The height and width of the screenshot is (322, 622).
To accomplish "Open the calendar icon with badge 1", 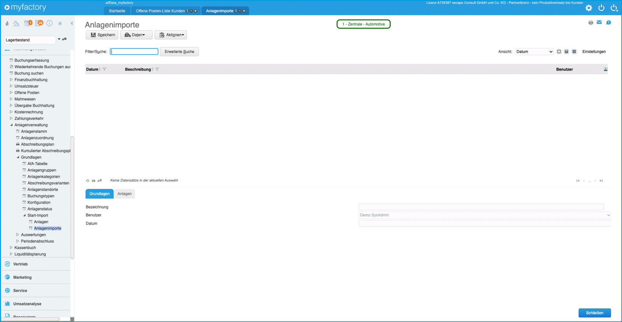I will 27,23.
